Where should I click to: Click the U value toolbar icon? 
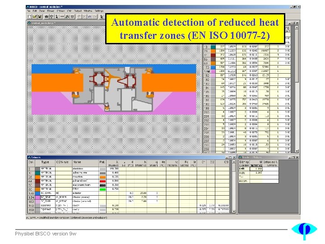pyautogui.click(x=72, y=16)
